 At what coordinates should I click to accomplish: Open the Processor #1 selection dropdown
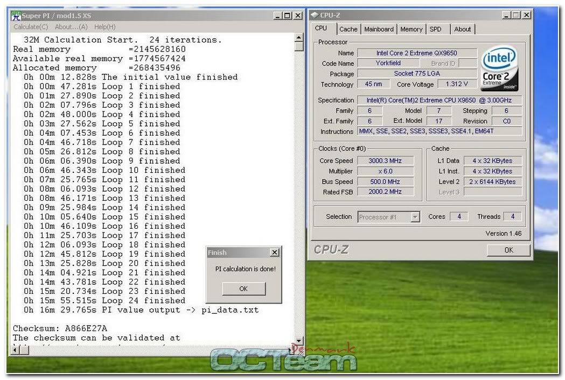[x=415, y=217]
